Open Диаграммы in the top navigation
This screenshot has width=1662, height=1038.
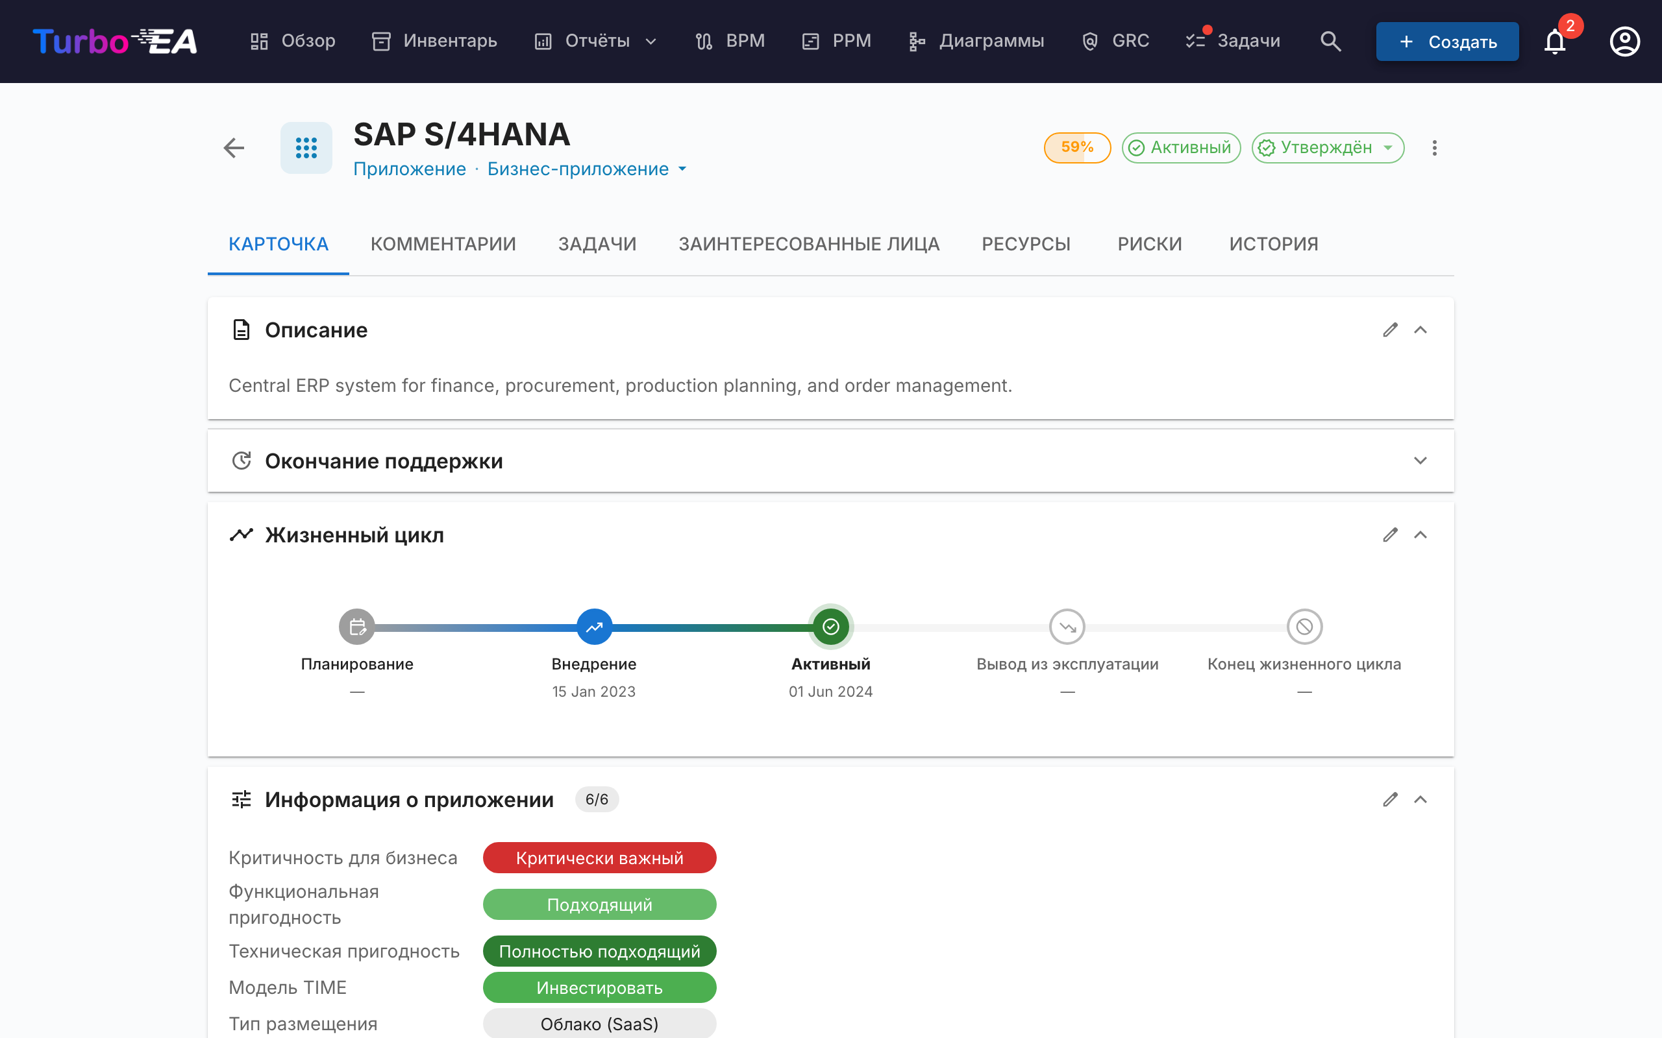coord(976,41)
